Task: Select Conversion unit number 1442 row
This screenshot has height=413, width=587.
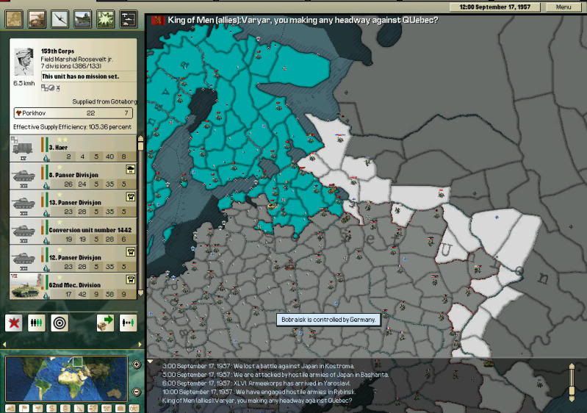Action: (x=73, y=231)
